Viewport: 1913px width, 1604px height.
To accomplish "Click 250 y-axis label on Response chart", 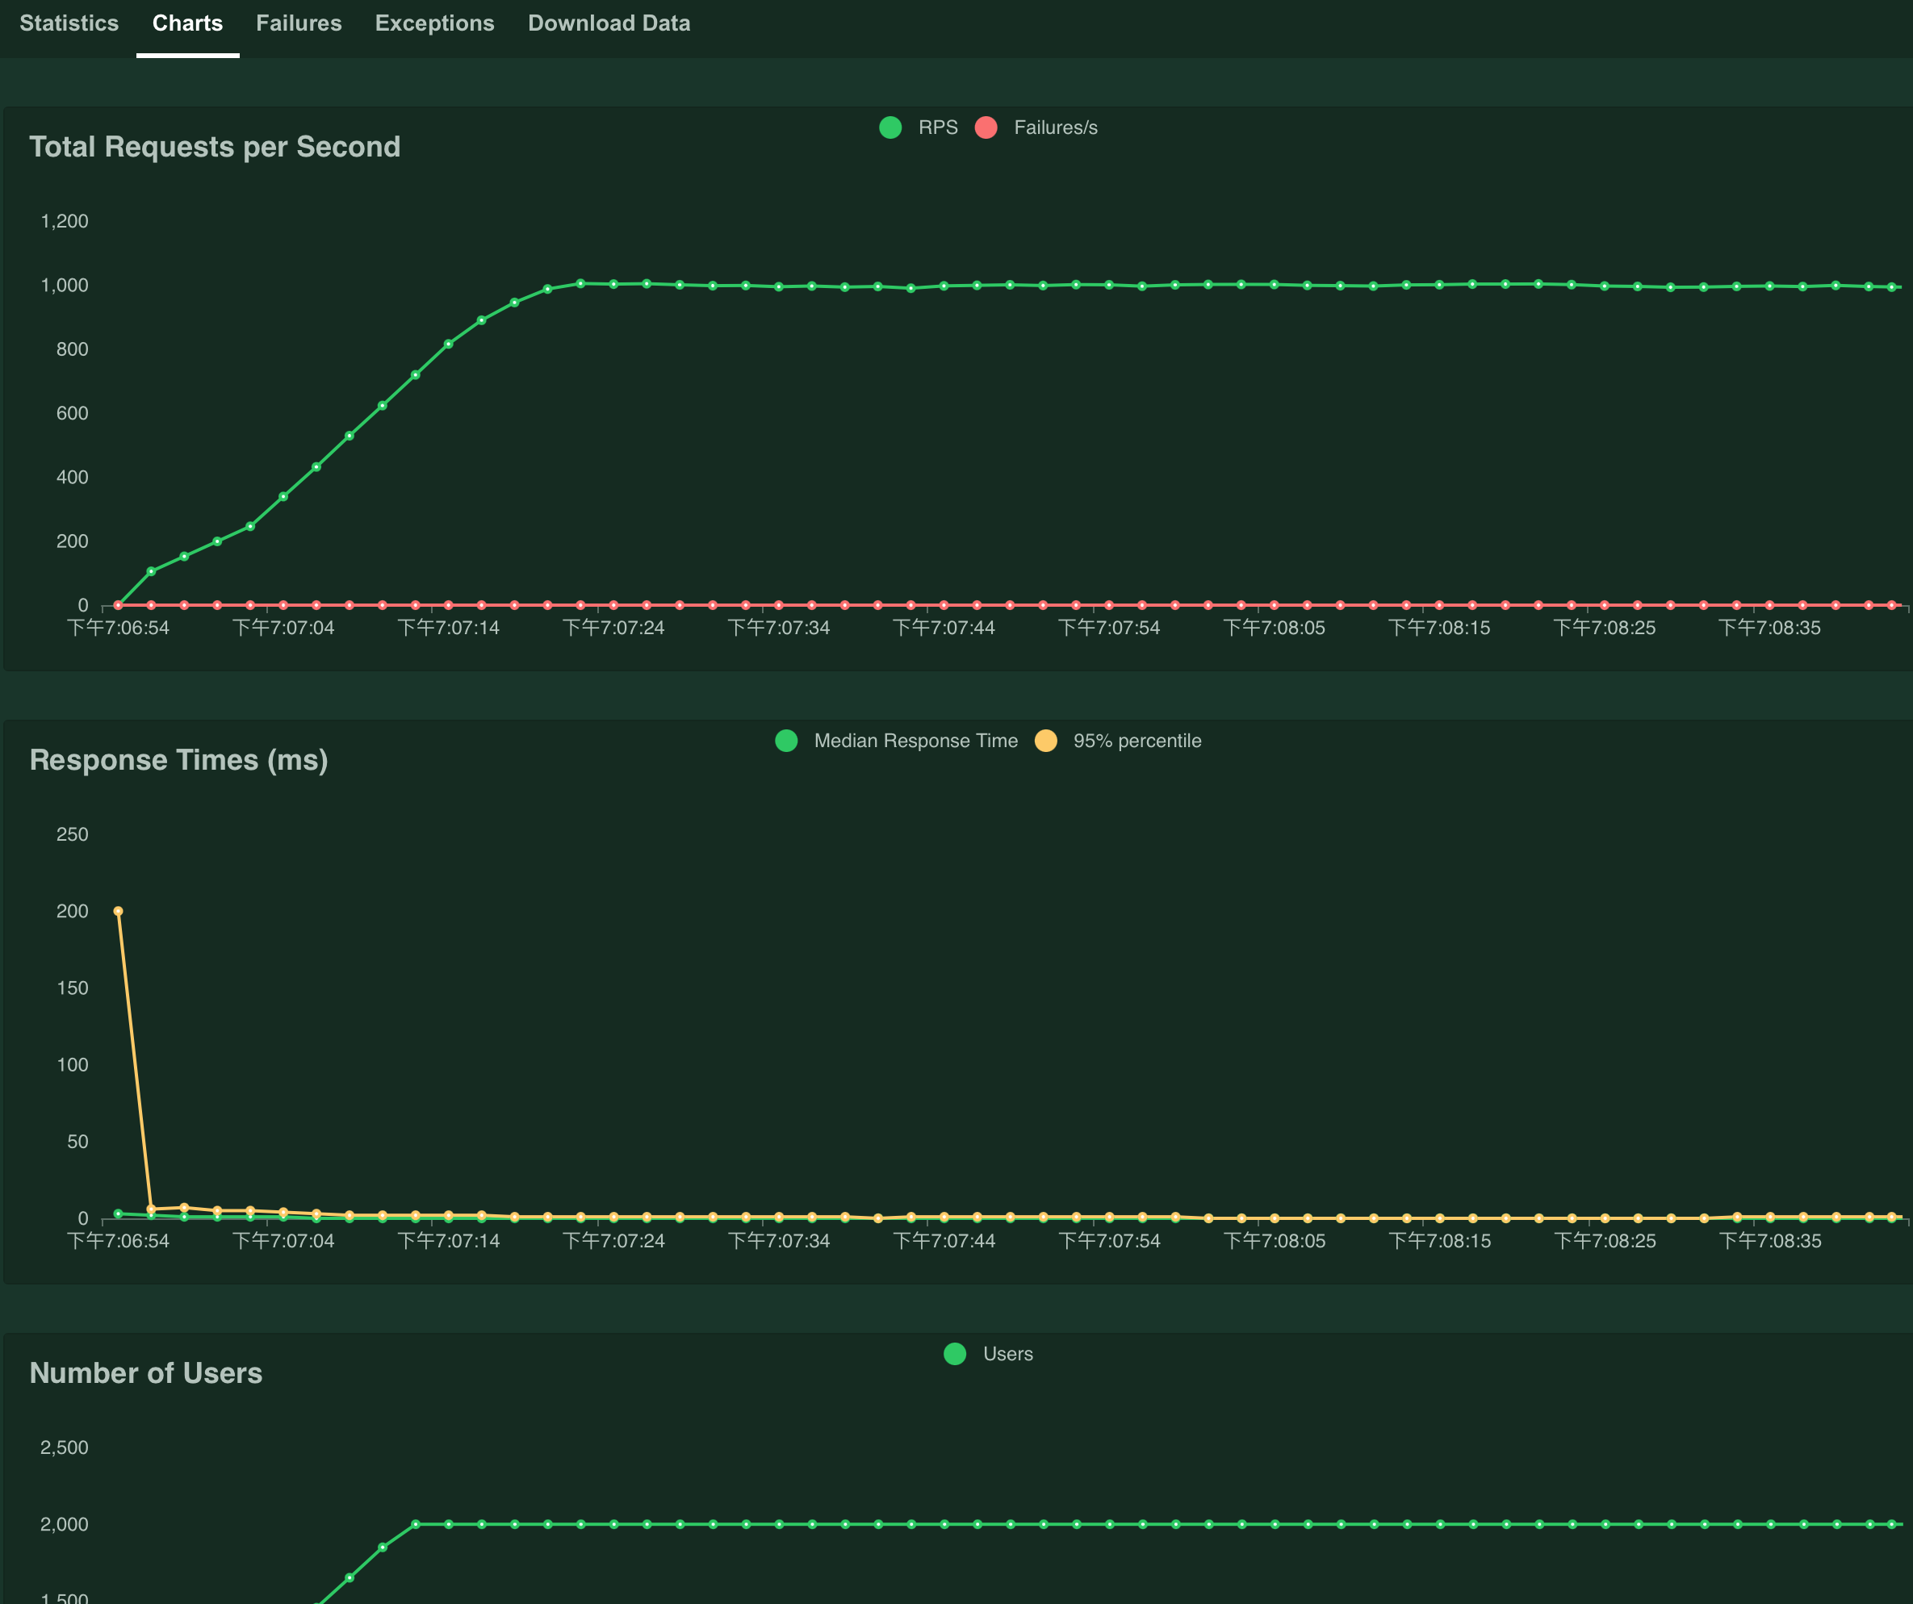I will (72, 835).
